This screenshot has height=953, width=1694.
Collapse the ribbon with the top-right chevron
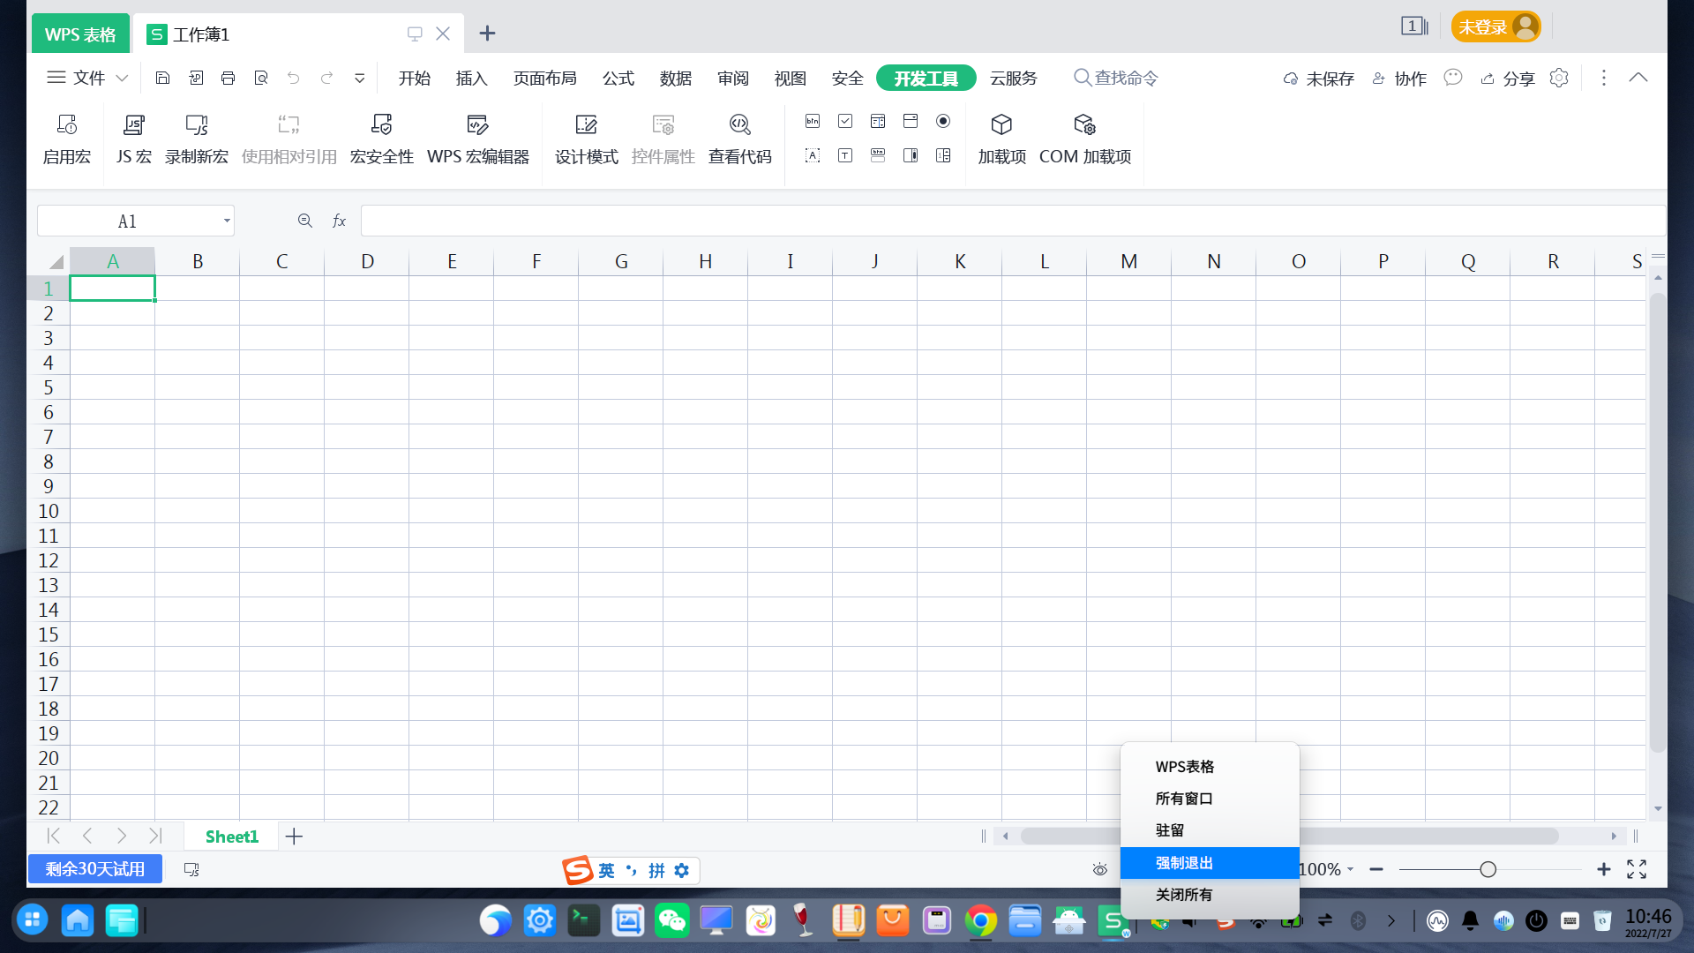pos(1638,78)
